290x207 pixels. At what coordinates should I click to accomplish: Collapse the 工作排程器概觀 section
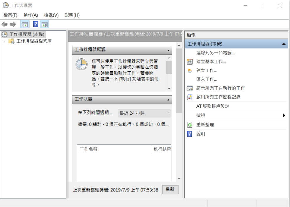coord(168,50)
